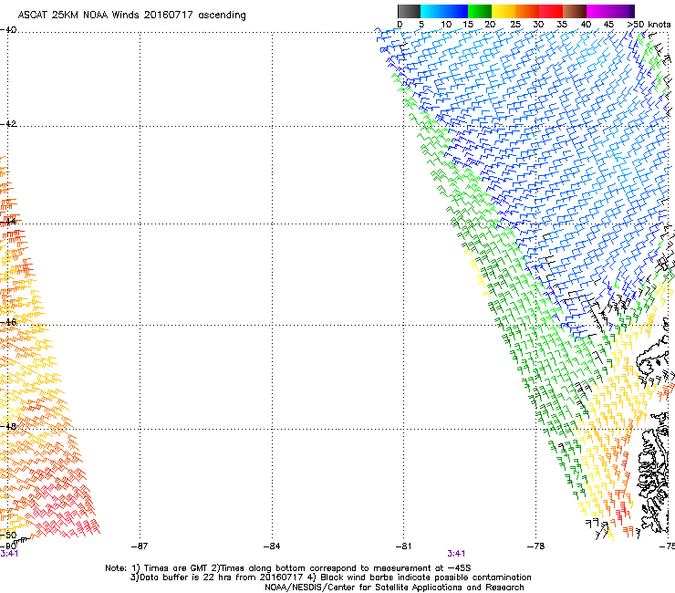Click the '-84' longitude axis label
Screen dimensions: 675x593
(x=272, y=546)
